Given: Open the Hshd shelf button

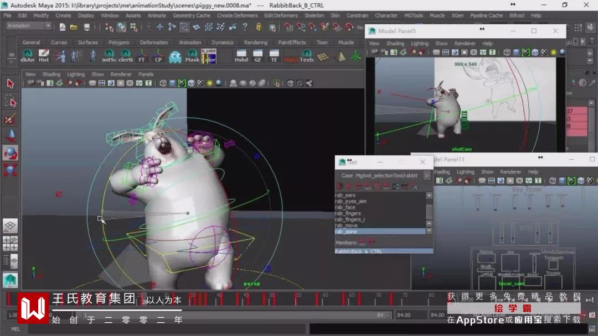Looking at the screenshot, I should coord(241,56).
